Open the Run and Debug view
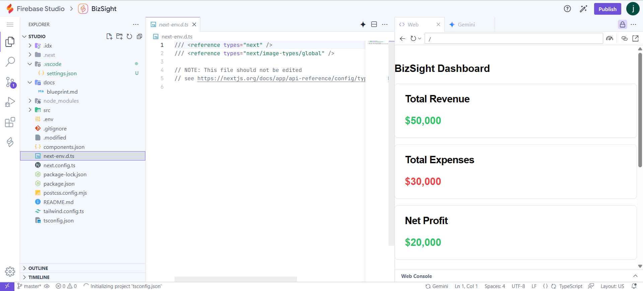643x291 pixels. tap(10, 102)
